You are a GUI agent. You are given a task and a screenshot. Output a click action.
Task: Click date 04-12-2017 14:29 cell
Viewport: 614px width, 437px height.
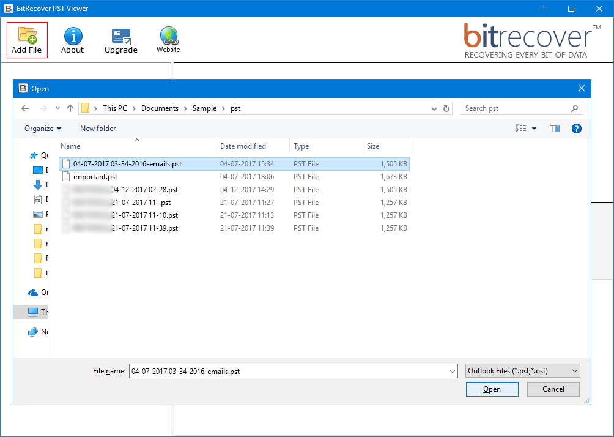pos(247,190)
